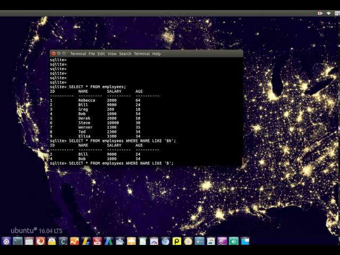Click the yellow P application dock icon
This screenshot has width=340, height=255.
point(177,241)
